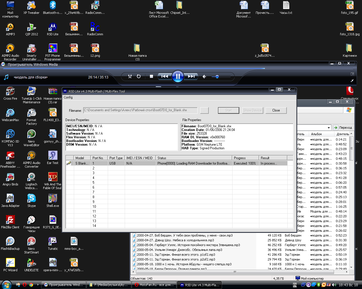Image resolution: width=362 pixels, height=289 pixels.
Task: Open ABBYY FineReader desktop icon
Action: click(10, 159)
